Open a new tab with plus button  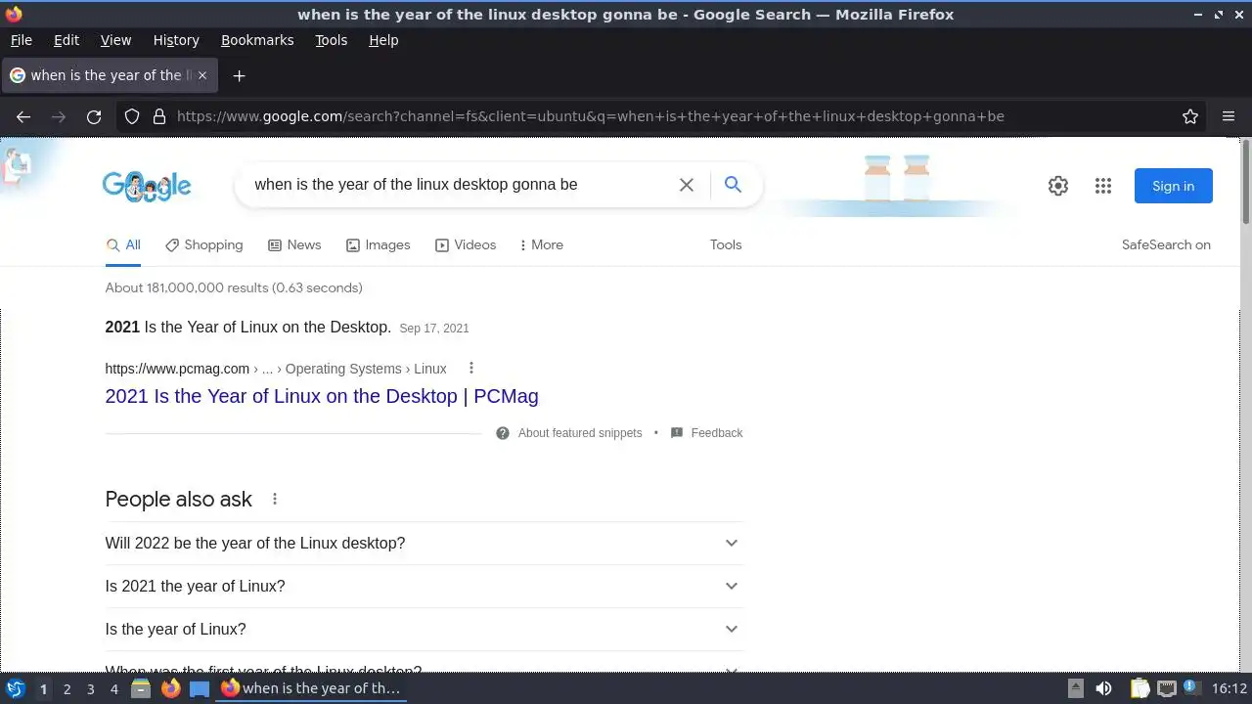tap(239, 75)
